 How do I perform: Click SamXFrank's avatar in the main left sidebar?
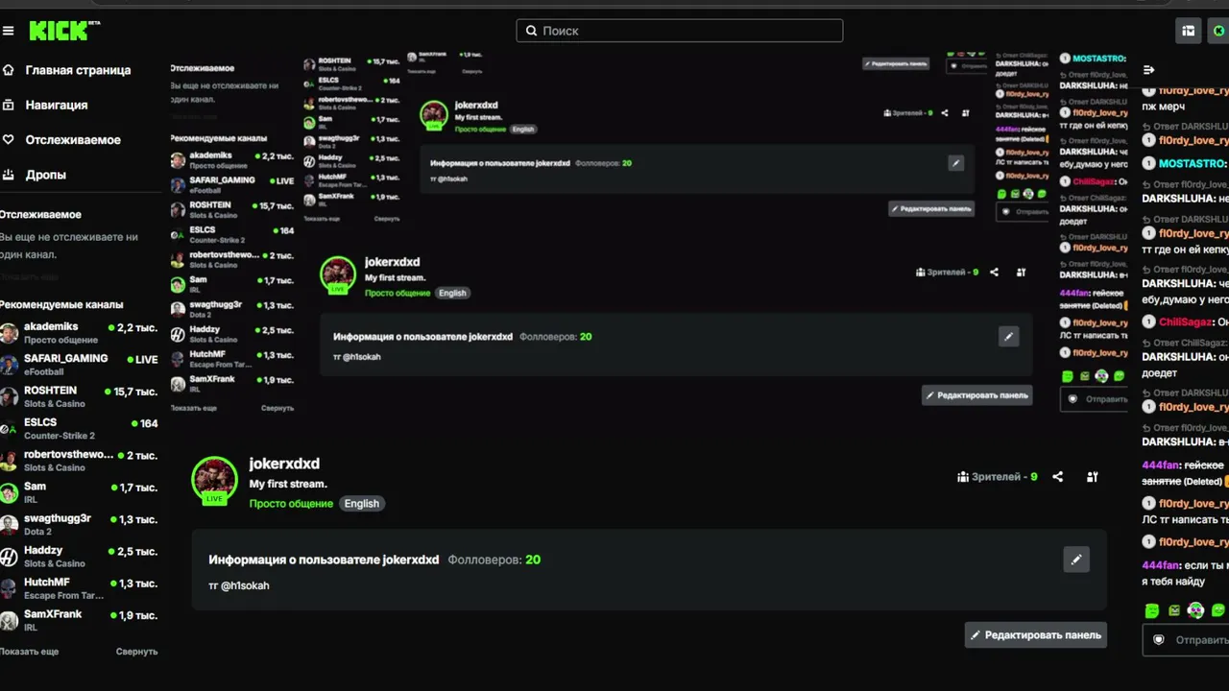10,621
